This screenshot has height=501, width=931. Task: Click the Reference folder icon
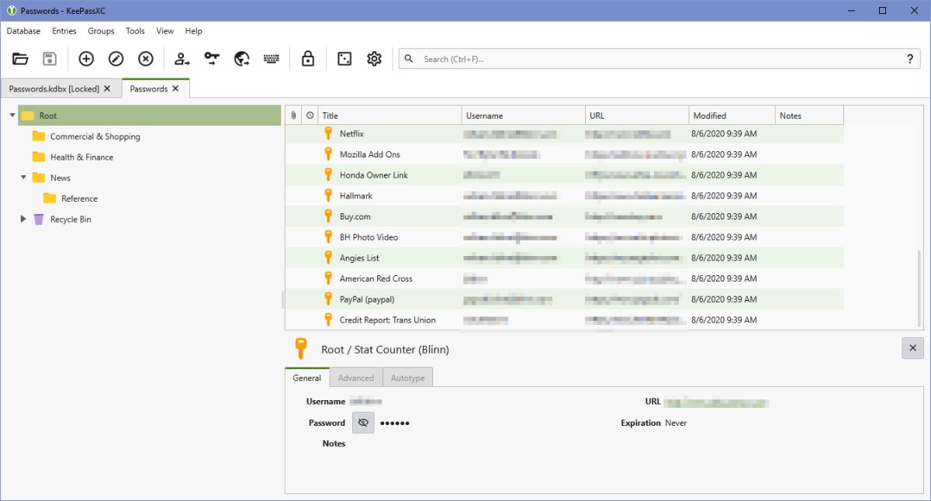point(50,199)
